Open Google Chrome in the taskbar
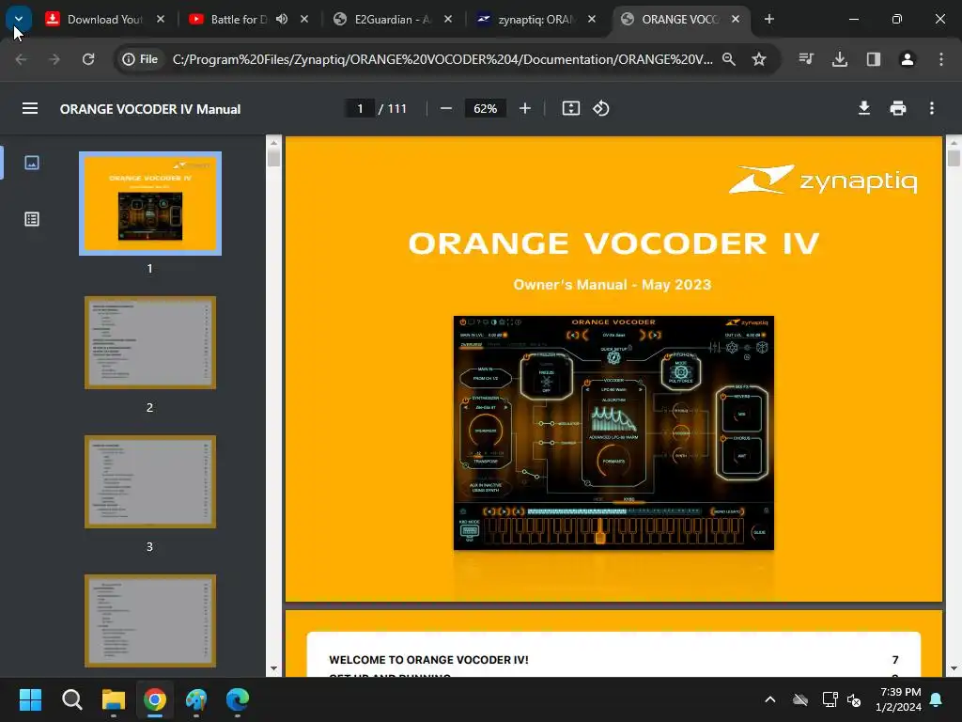This screenshot has height=722, width=962. coord(155,699)
